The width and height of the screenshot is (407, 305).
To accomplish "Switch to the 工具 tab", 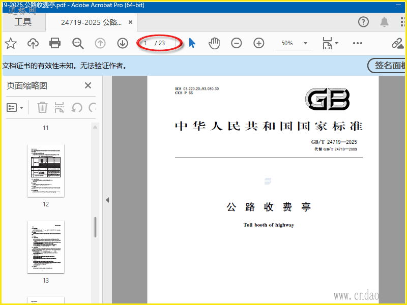I will tap(23, 22).
